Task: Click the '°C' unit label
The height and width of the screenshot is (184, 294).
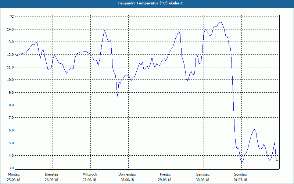Action: [x=12, y=17]
